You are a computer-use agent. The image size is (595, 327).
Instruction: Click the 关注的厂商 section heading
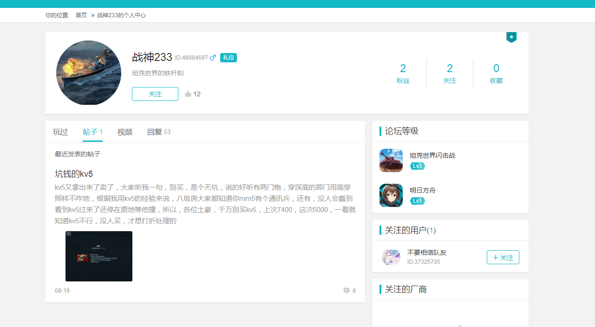pos(406,289)
